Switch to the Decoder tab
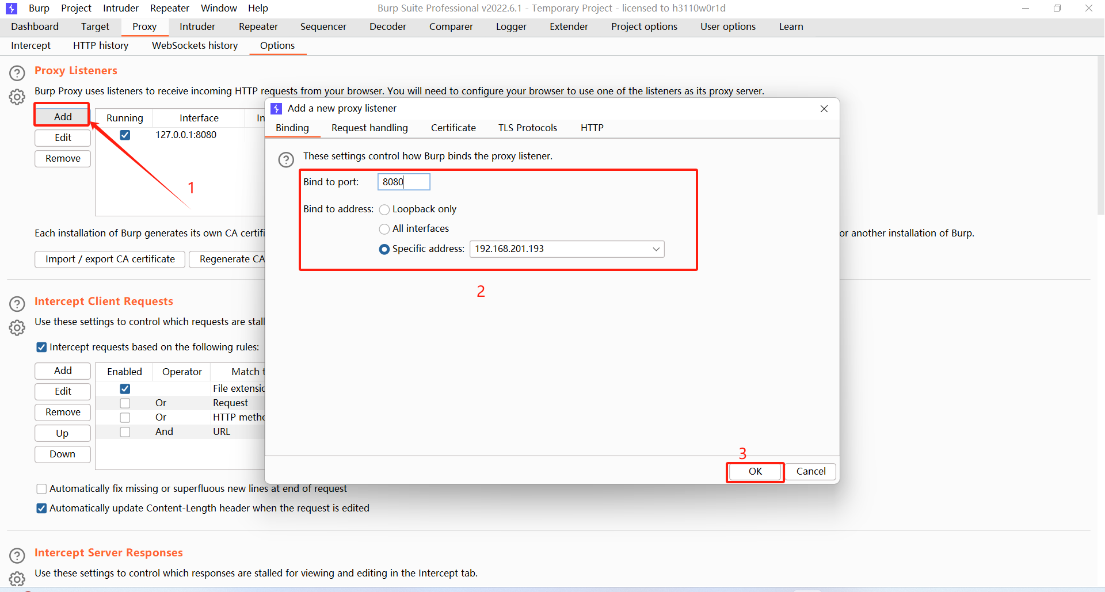This screenshot has height=592, width=1105. tap(388, 26)
